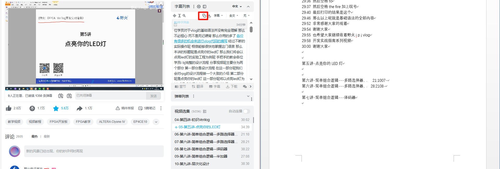Image resolution: width=500 pixels, height=169 pixels.
Task: Sort comments by 最热
Action: click(x=34, y=137)
